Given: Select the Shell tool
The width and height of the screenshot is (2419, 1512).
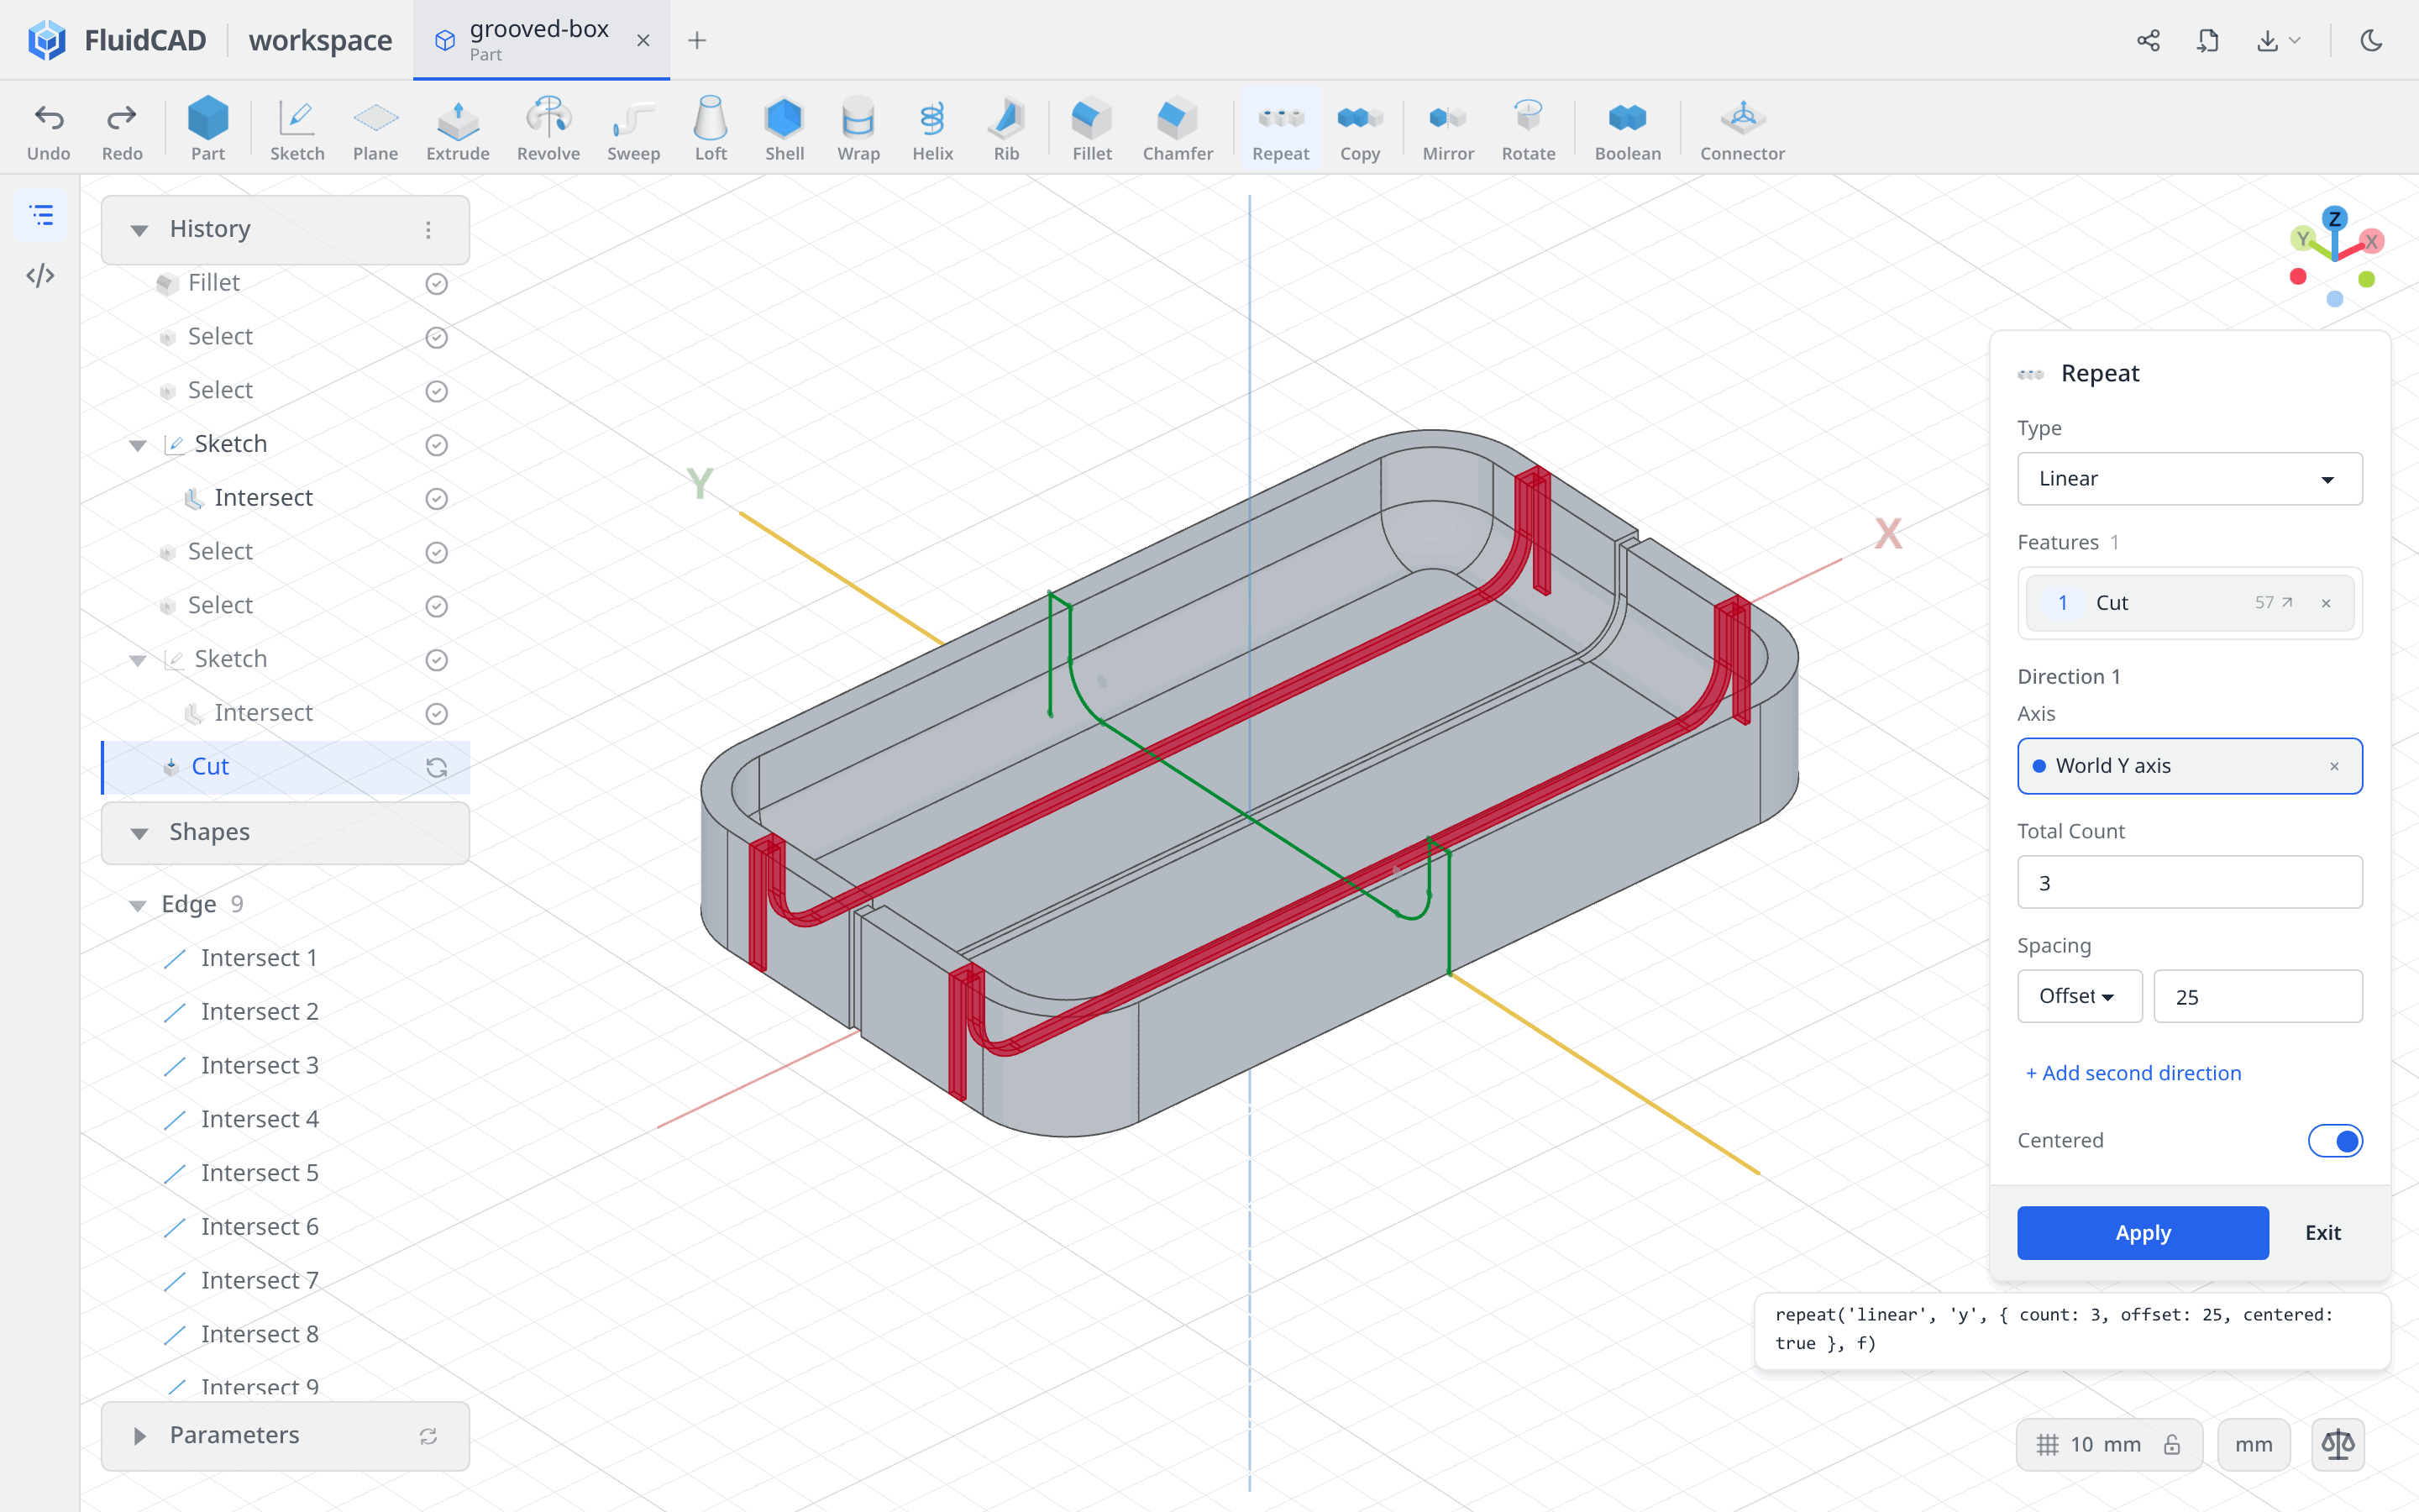Looking at the screenshot, I should [784, 130].
